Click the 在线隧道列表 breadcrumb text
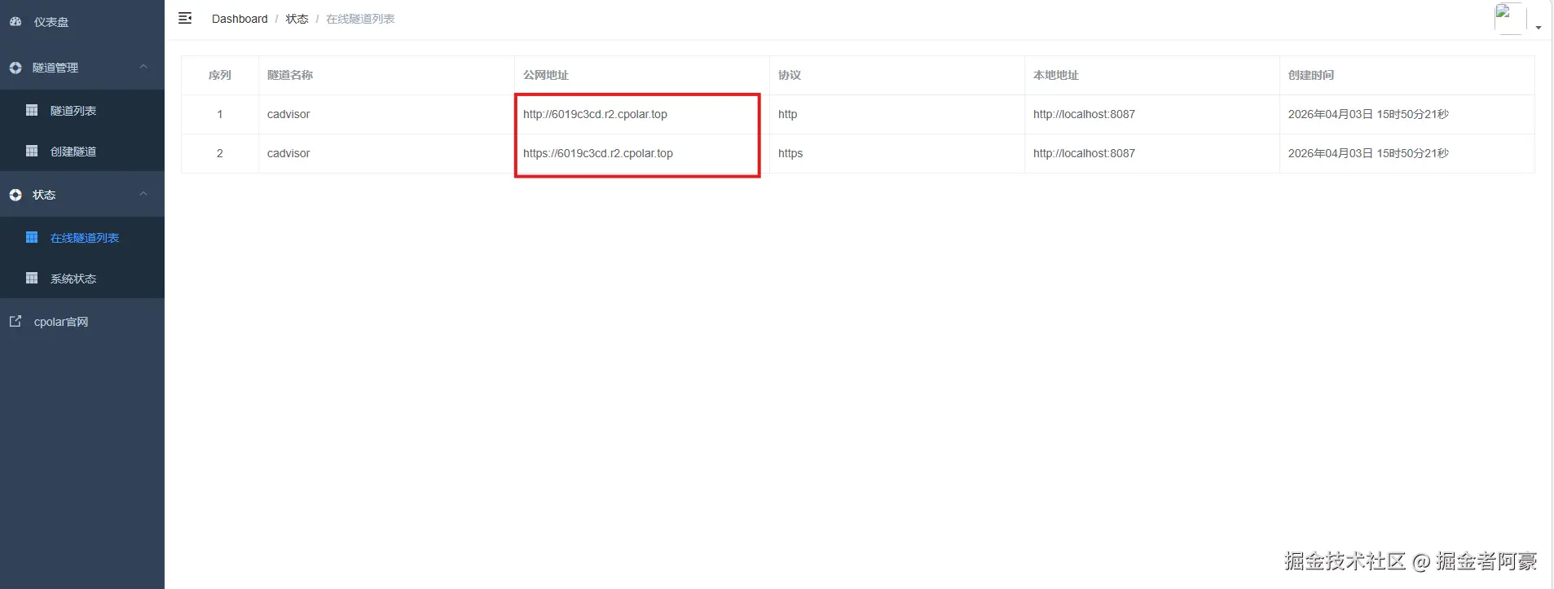The width and height of the screenshot is (1554, 589). pyautogui.click(x=360, y=19)
